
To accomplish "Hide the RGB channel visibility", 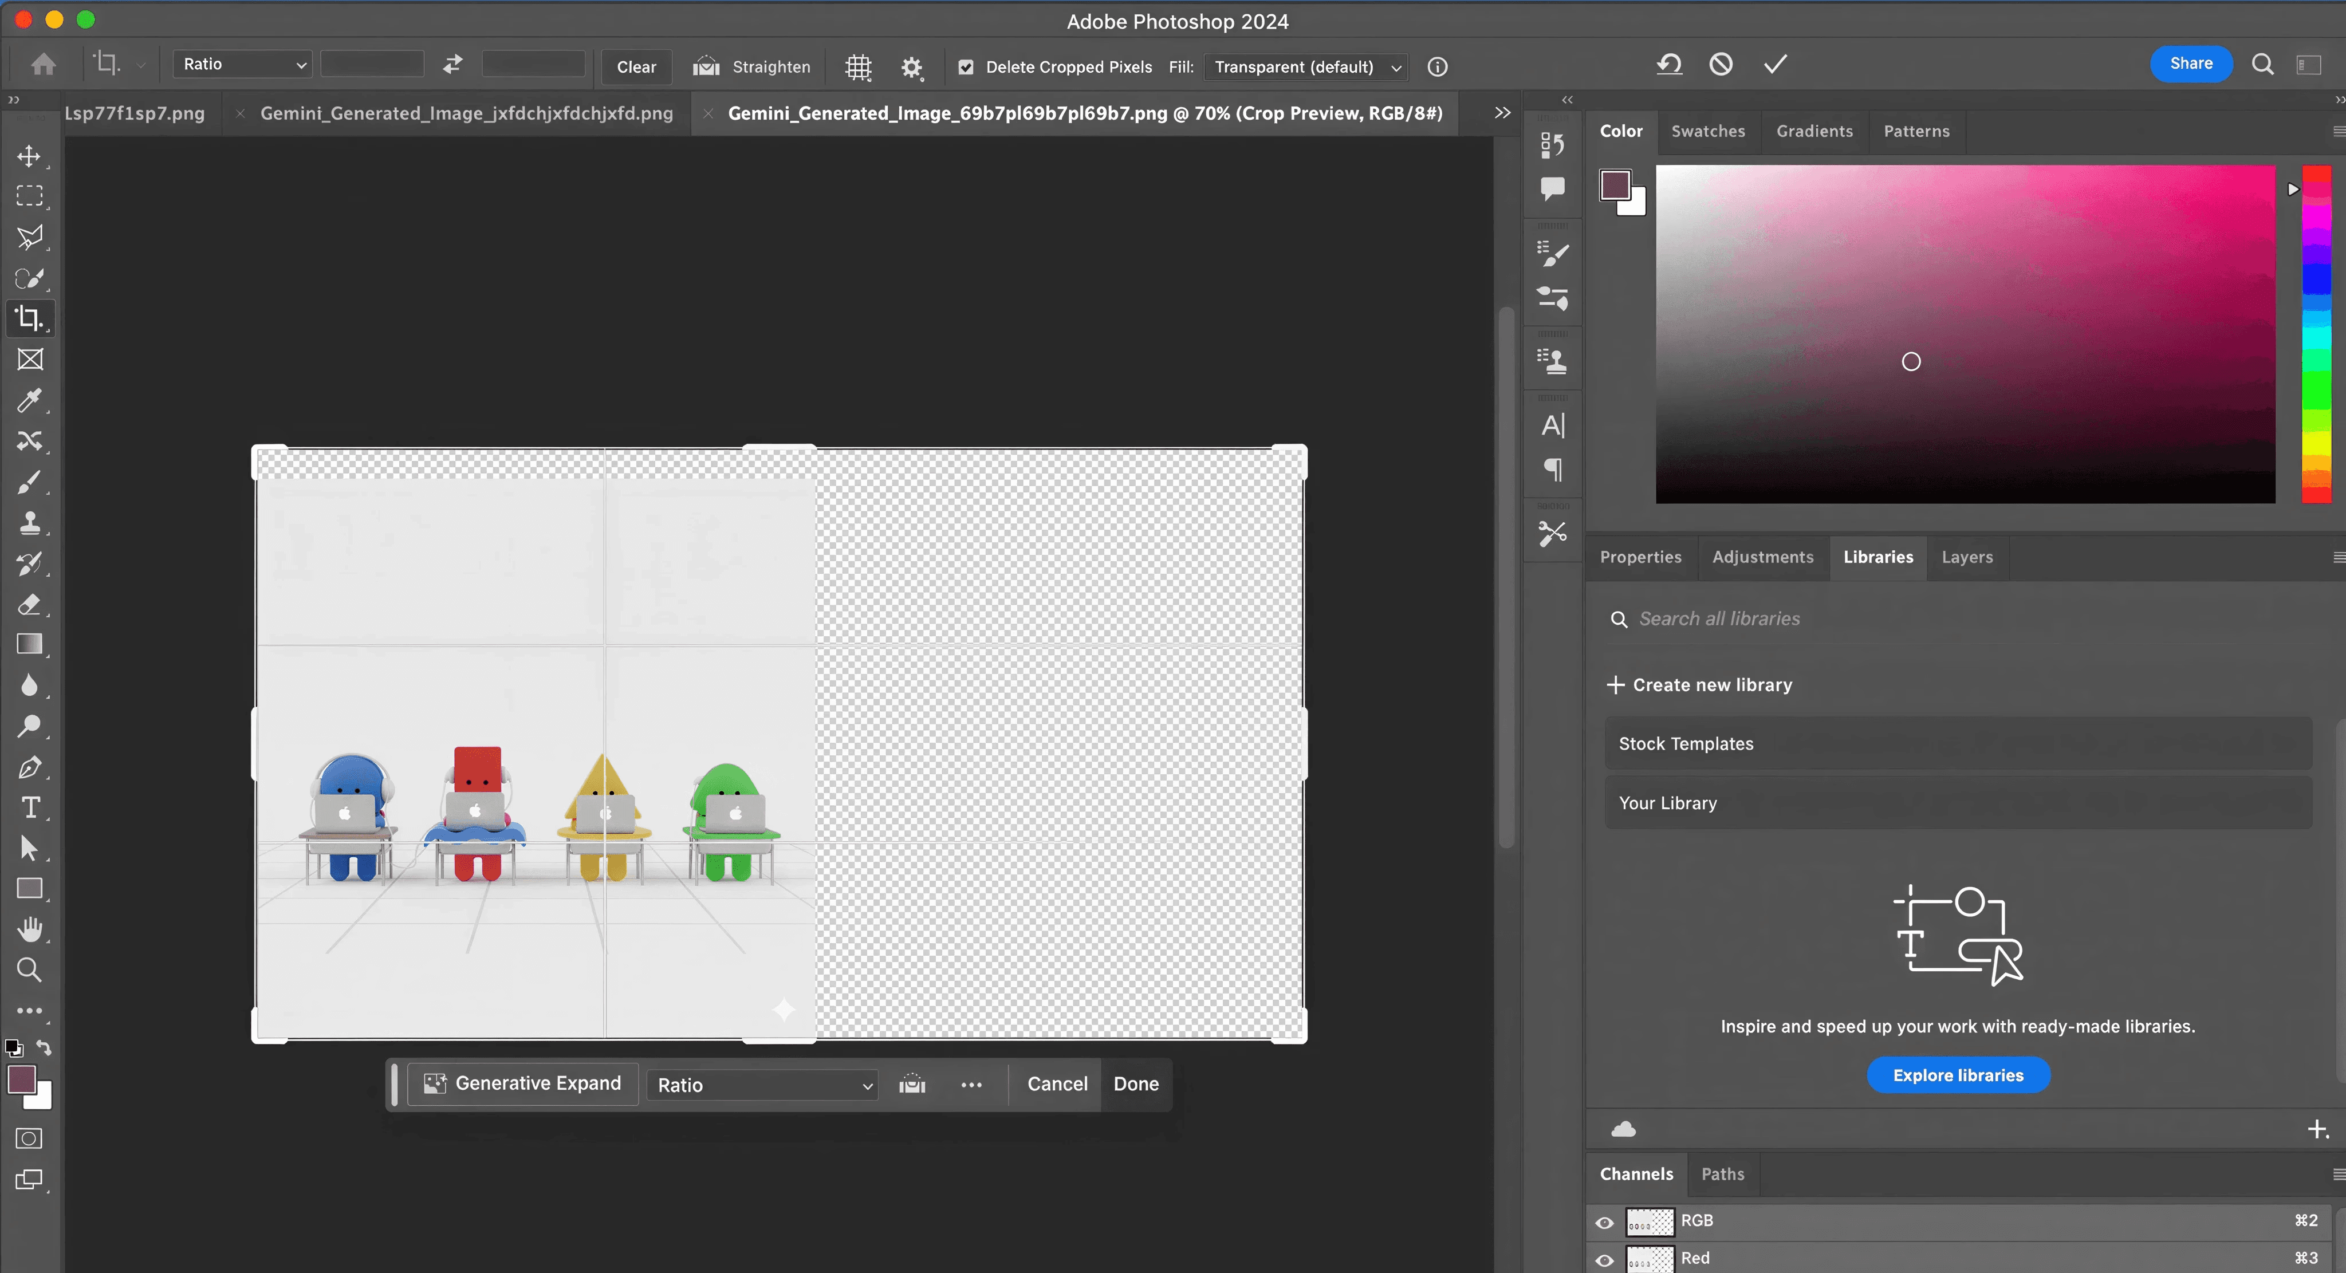I will [1605, 1222].
